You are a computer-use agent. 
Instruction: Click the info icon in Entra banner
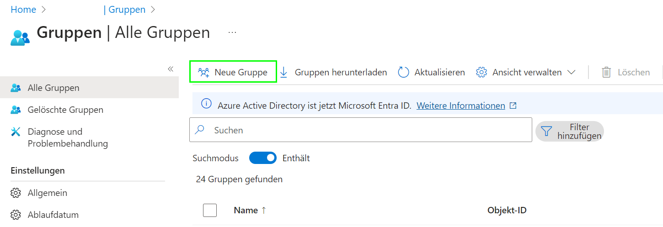tap(206, 105)
